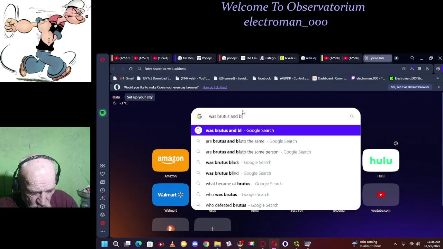
Task: Open the Facebook bookmark
Action: click(261, 79)
